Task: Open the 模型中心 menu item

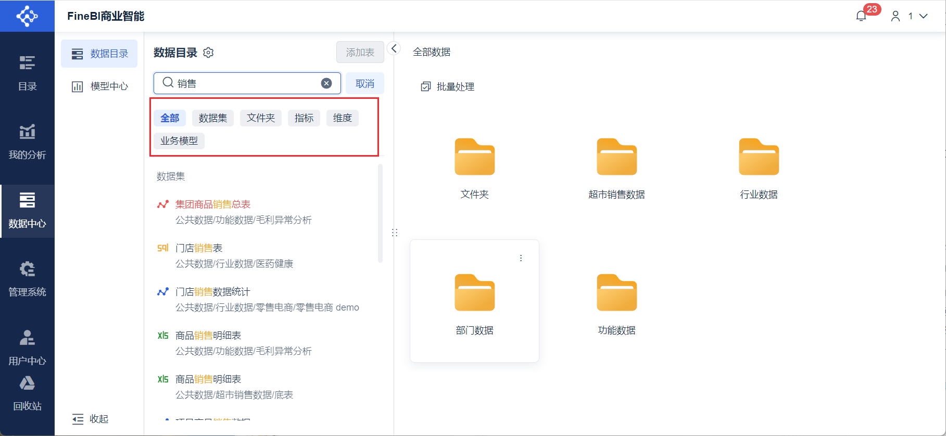Action: (x=99, y=86)
